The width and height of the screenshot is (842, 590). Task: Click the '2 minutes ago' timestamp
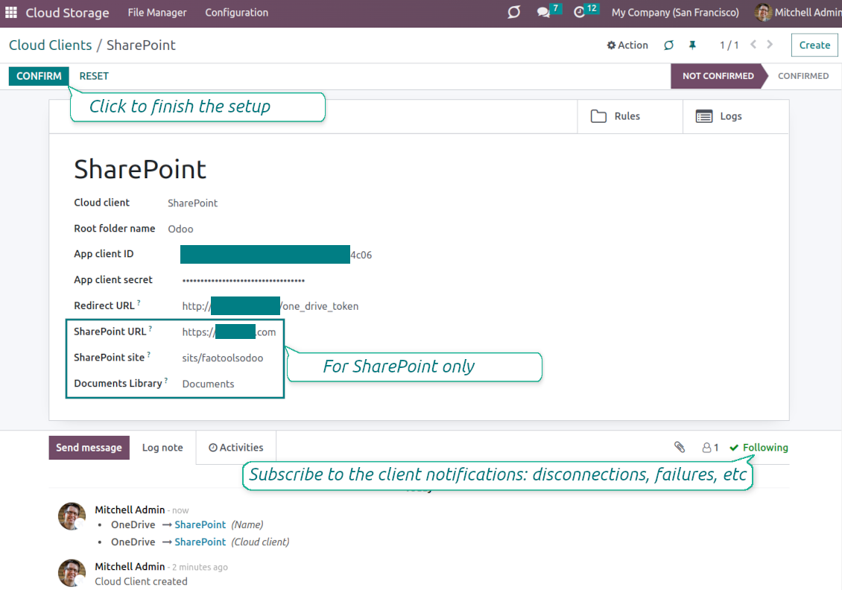click(200, 567)
